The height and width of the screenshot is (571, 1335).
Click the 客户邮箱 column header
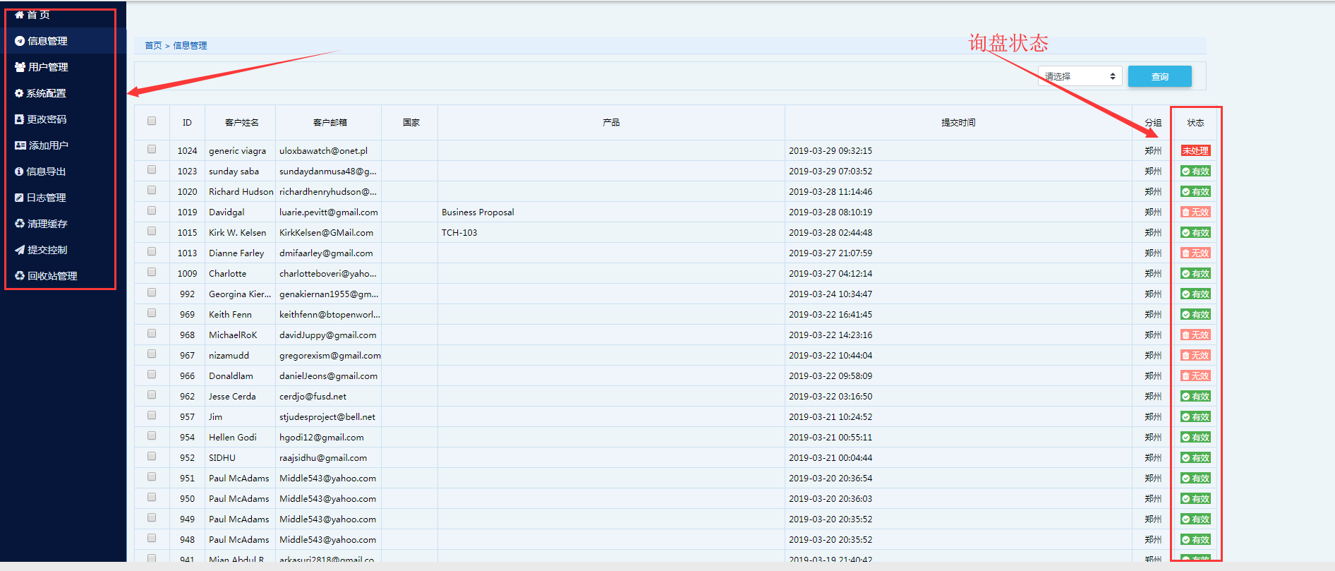[x=330, y=122]
